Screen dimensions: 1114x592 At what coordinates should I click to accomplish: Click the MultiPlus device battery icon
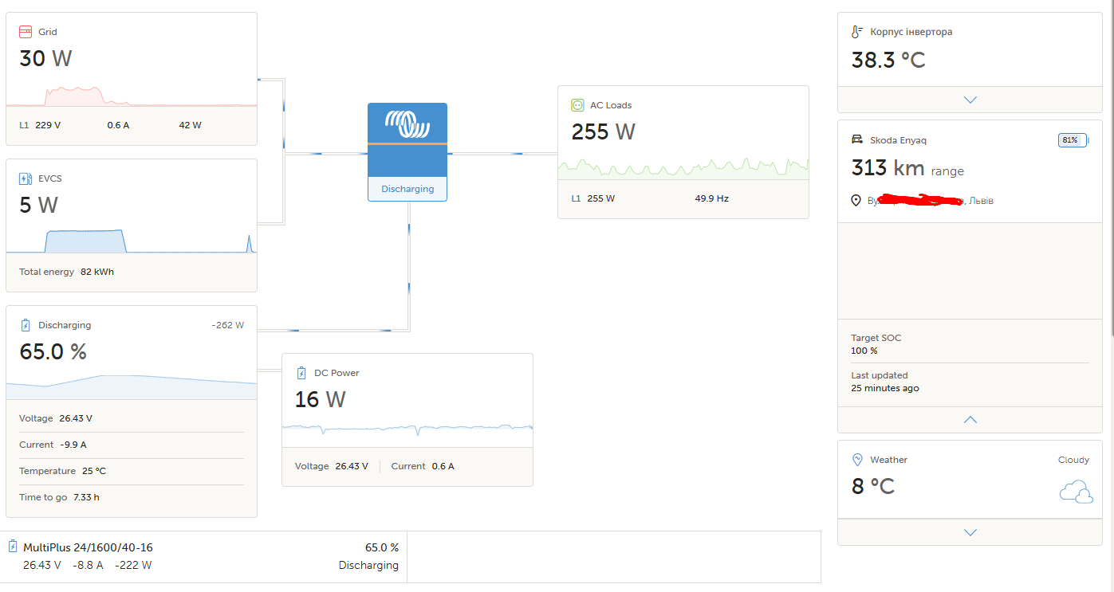coord(13,547)
